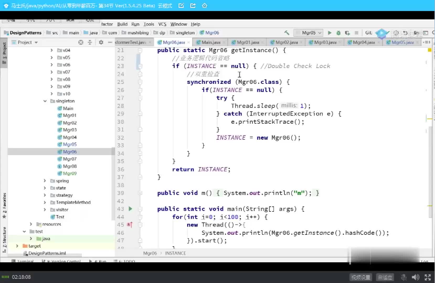Click the grey Stop square icon
Viewport: 435px width, 283px height.
coord(356,33)
